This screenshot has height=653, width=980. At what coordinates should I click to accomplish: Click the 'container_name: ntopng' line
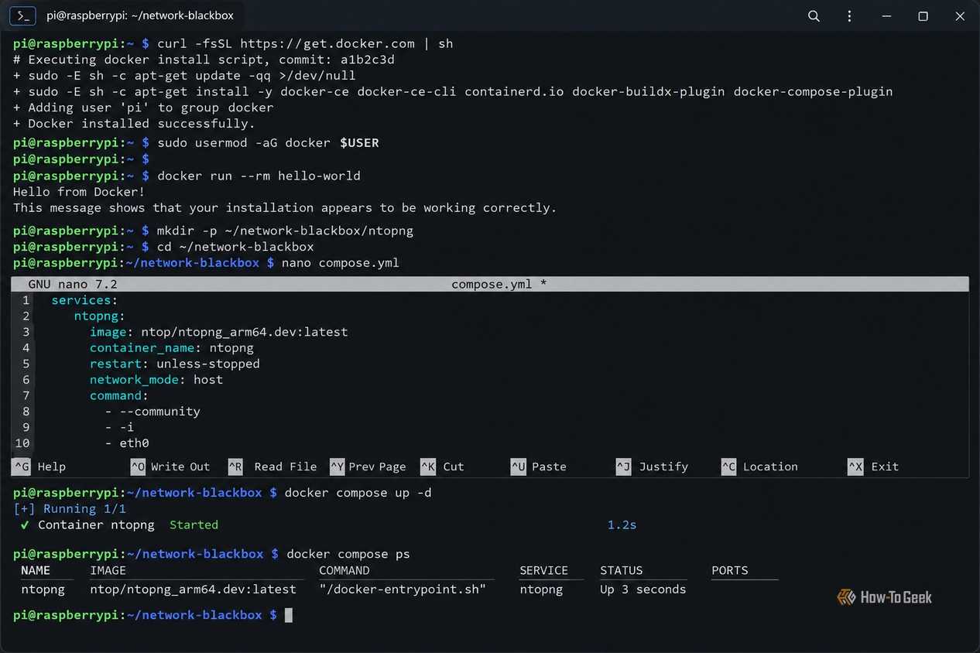click(x=172, y=347)
